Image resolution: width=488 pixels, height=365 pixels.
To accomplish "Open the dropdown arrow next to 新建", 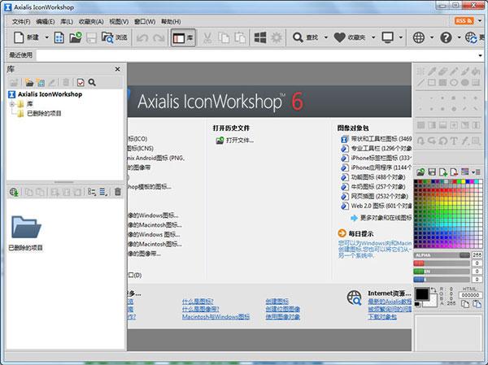I will (x=46, y=37).
